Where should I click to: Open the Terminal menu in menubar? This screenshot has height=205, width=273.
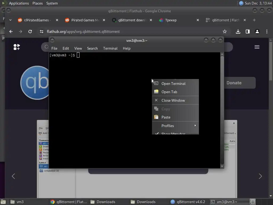pos(110,49)
